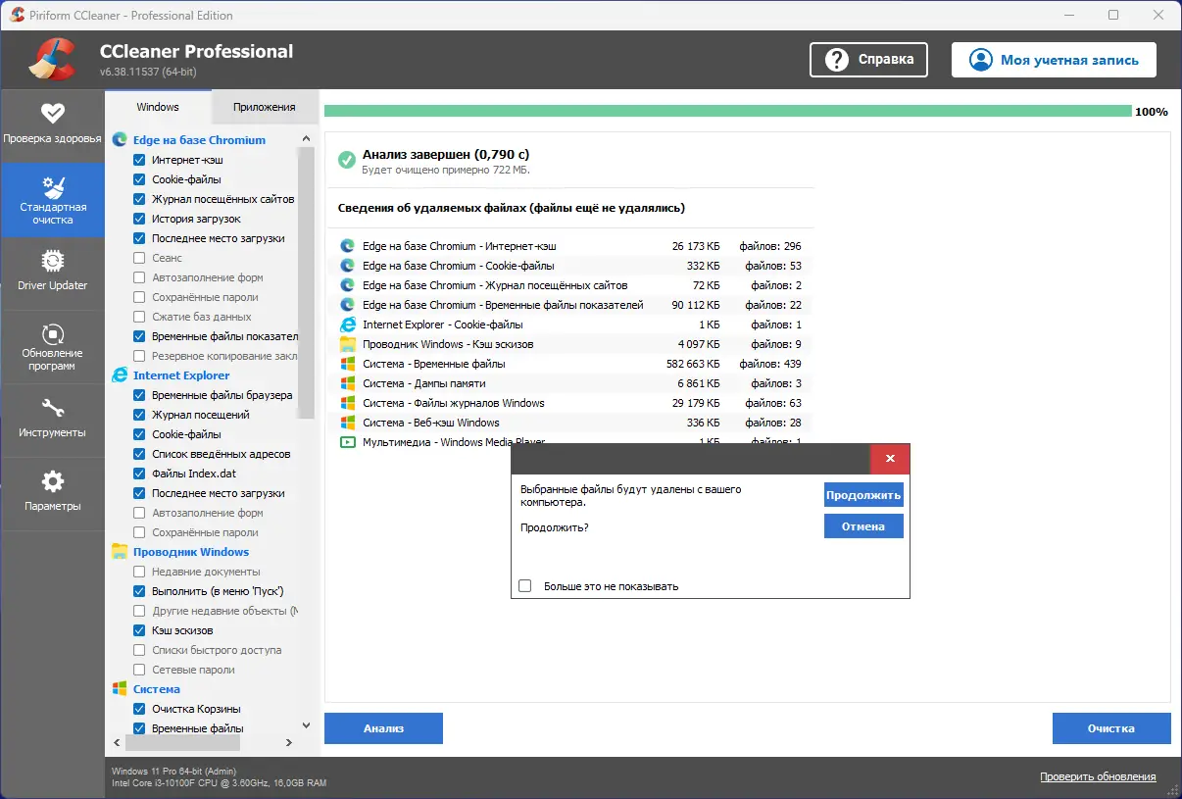The image size is (1182, 799).
Task: Click the green analysis progress bar
Action: coord(728,112)
